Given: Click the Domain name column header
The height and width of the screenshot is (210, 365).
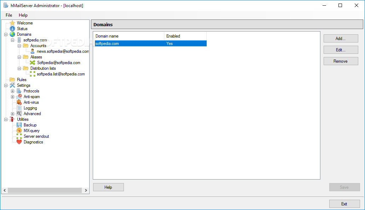Looking at the screenshot, I should [129, 36].
